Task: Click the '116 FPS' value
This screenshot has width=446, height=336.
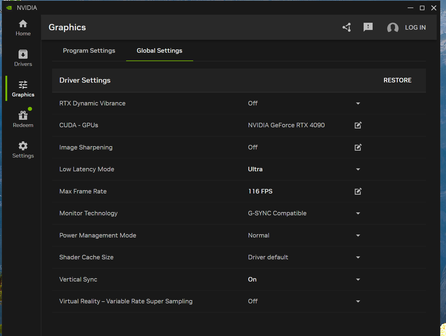Action: coord(260,191)
